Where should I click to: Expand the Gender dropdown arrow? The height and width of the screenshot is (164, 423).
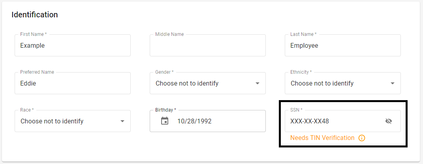tap(258, 83)
